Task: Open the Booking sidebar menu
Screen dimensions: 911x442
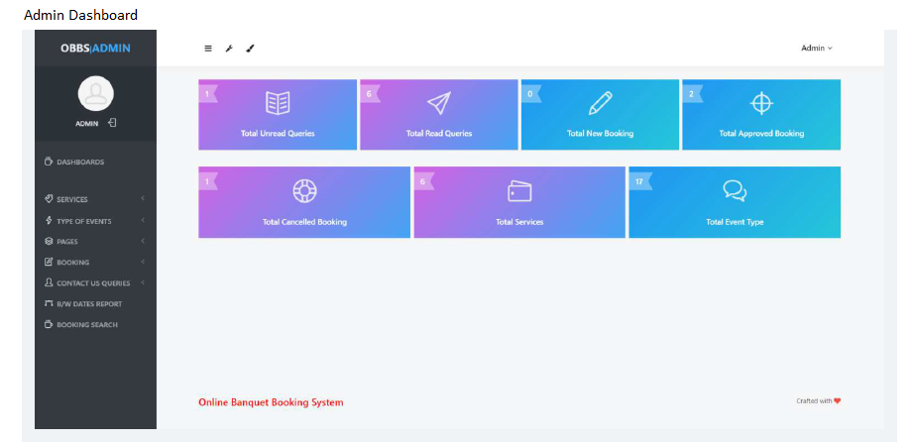Action: [95, 262]
